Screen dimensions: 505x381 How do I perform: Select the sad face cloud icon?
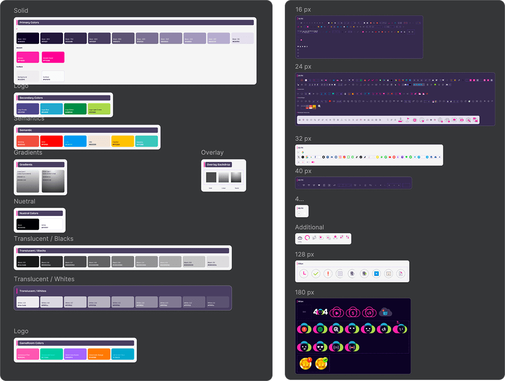pos(368,329)
